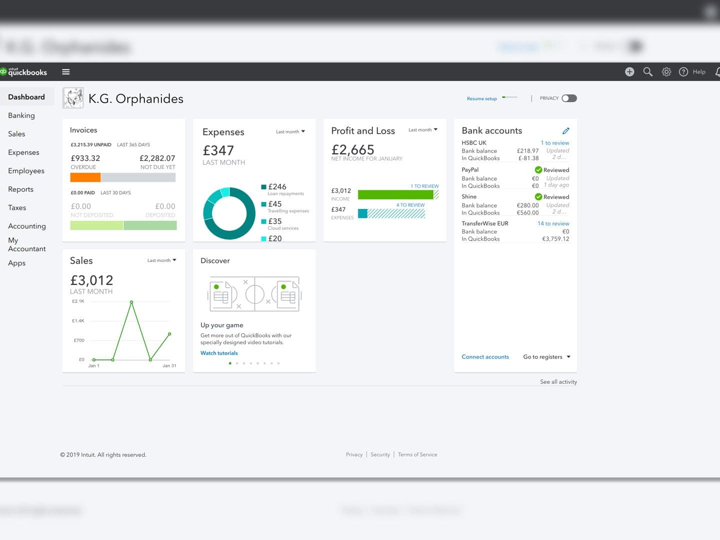Select last Discover carousel dot
This screenshot has width=720, height=540.
click(x=278, y=363)
